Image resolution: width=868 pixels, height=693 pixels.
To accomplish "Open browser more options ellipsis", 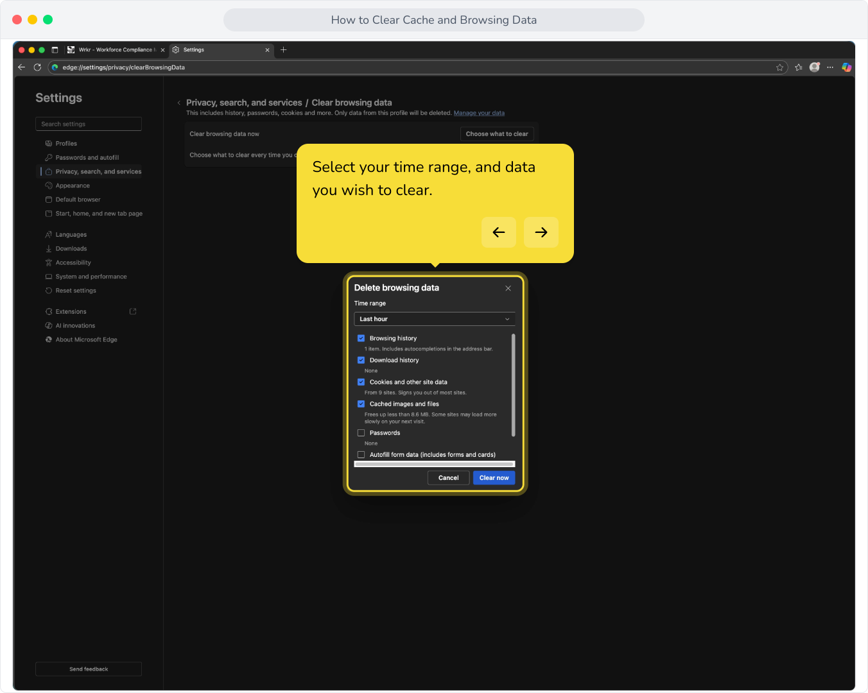I will click(x=830, y=67).
